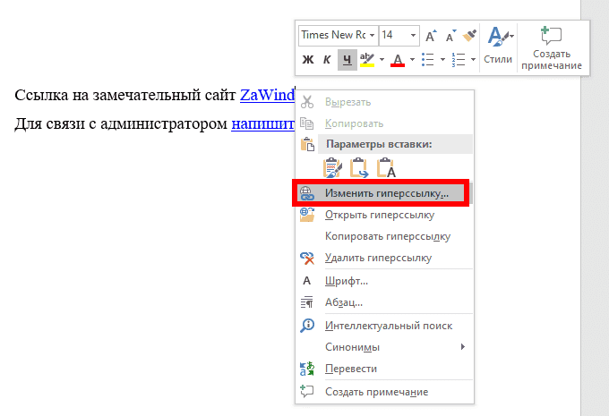Viewport: 609px width, 416px height.
Task: Open the font size dropdown arrow
Action: 413,35
